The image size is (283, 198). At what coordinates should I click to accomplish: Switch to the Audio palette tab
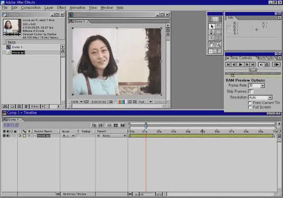coord(271,58)
